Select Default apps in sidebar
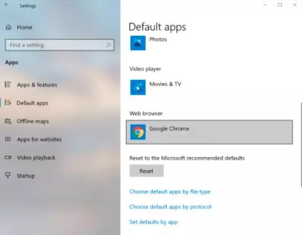Image resolution: width=302 pixels, height=235 pixels. point(33,103)
